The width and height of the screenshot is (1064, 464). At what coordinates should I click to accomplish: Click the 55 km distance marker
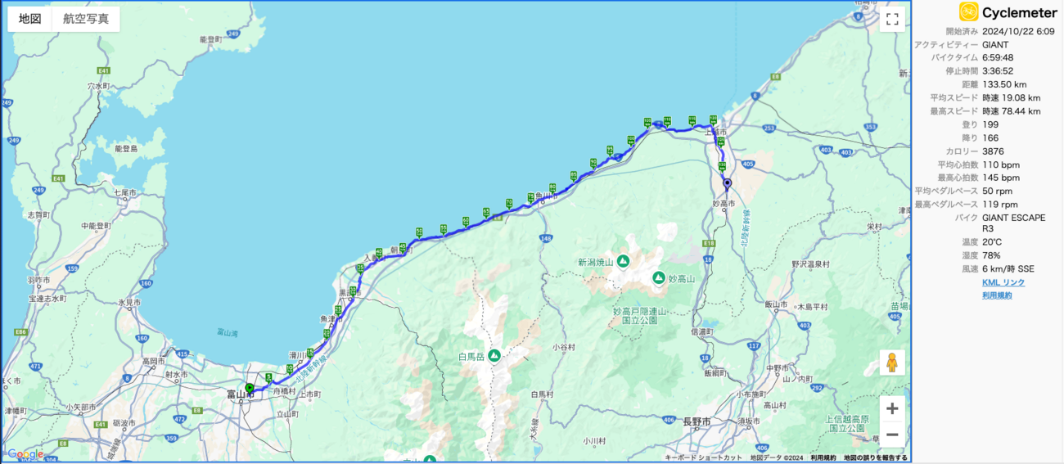pos(444,228)
